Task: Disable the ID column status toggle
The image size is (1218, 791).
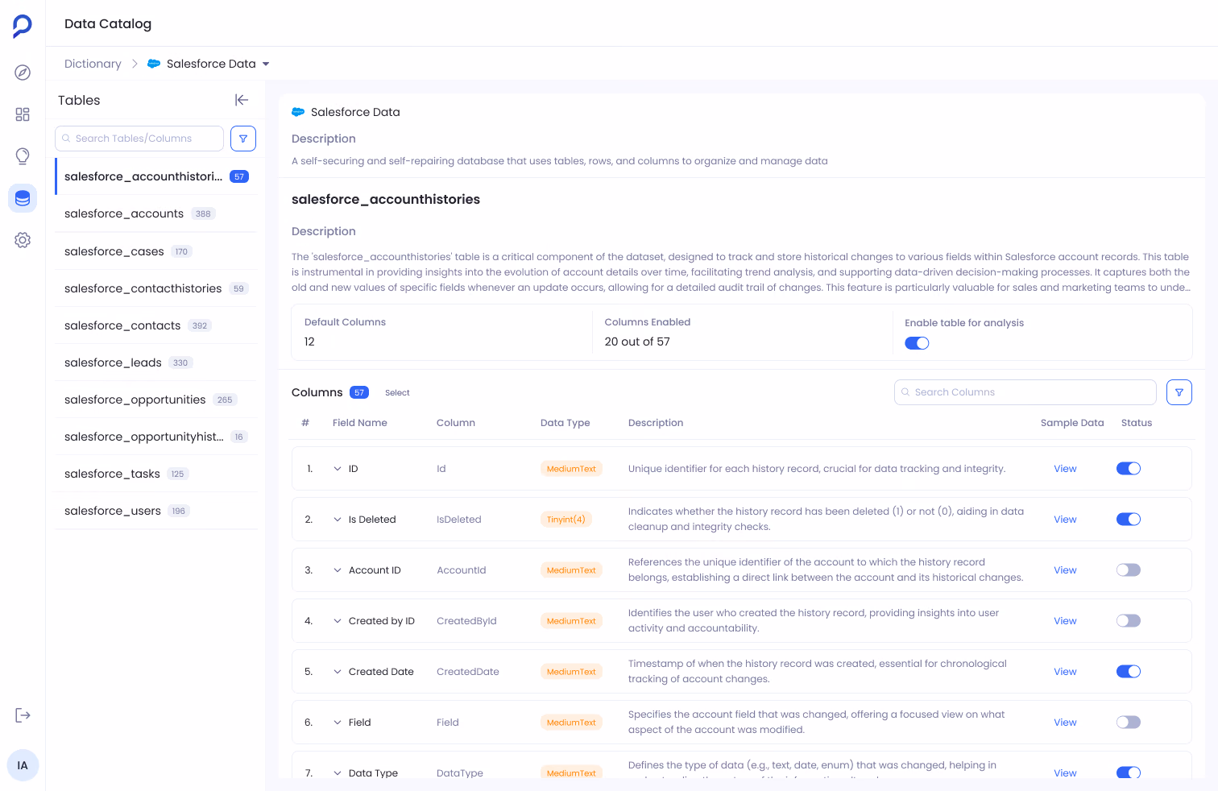Action: pyautogui.click(x=1129, y=469)
